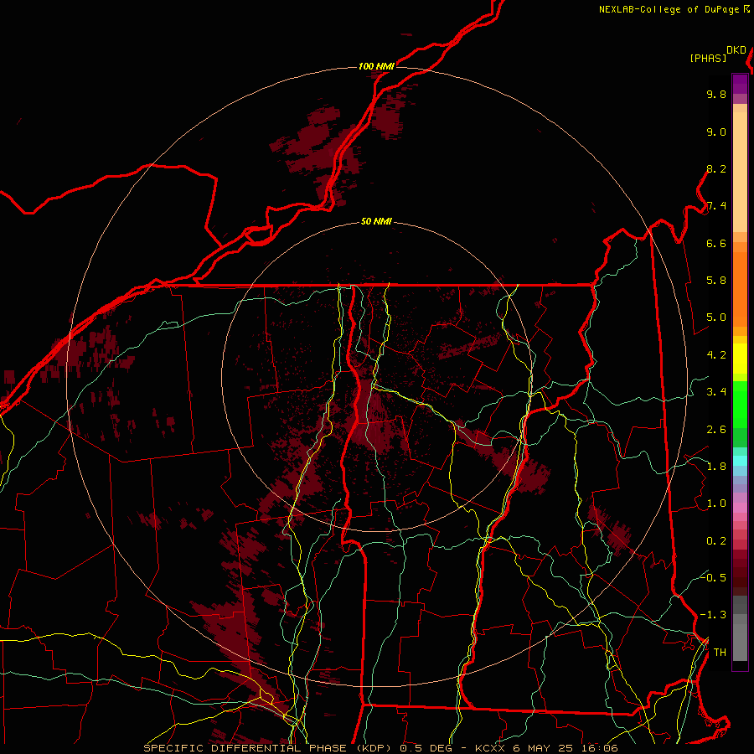Click the 5.0 value on color scale
This screenshot has height=754, width=754.
click(716, 318)
